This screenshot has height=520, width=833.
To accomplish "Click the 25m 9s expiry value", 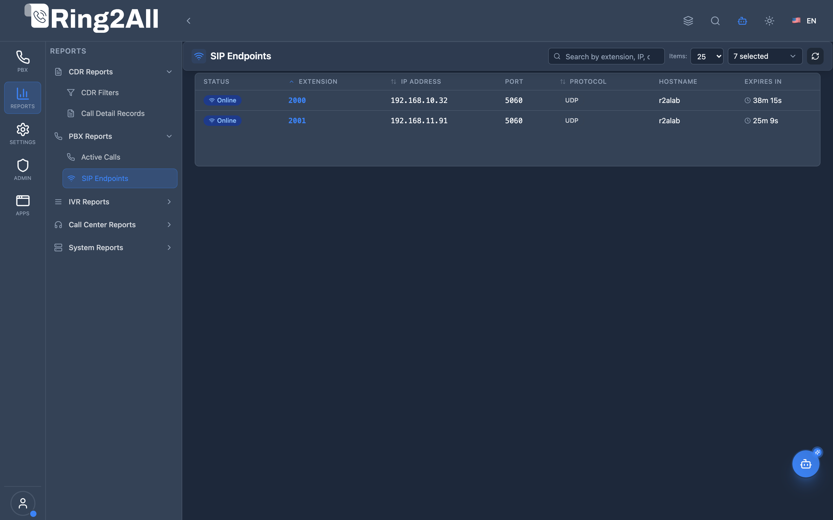I will click(765, 121).
